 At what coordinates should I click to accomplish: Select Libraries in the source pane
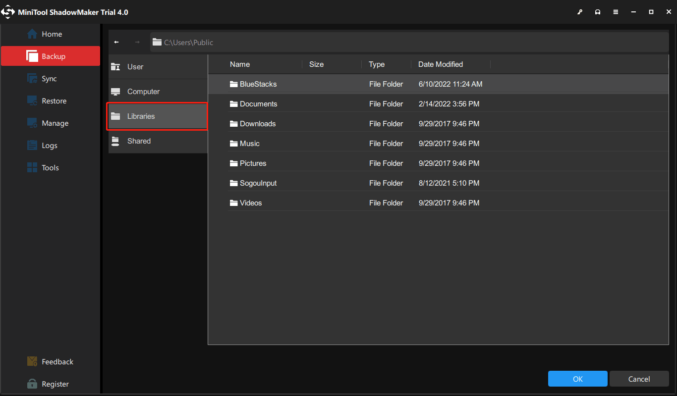click(x=157, y=116)
